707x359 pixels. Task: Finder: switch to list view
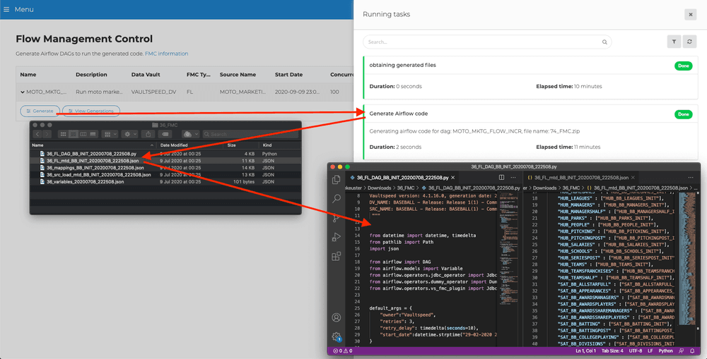(x=73, y=134)
